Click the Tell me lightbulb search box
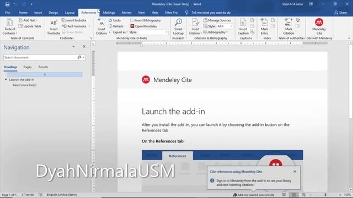The width and height of the screenshot is (353, 198). [x=208, y=13]
